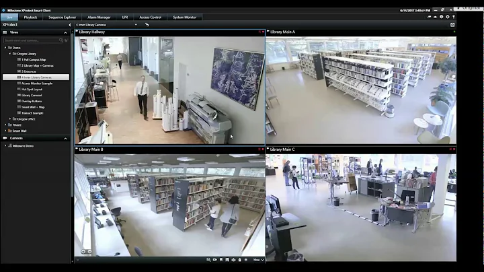This screenshot has width=484, height=272.
Task: Click the filter icon beside search field
Action: click(66, 40)
